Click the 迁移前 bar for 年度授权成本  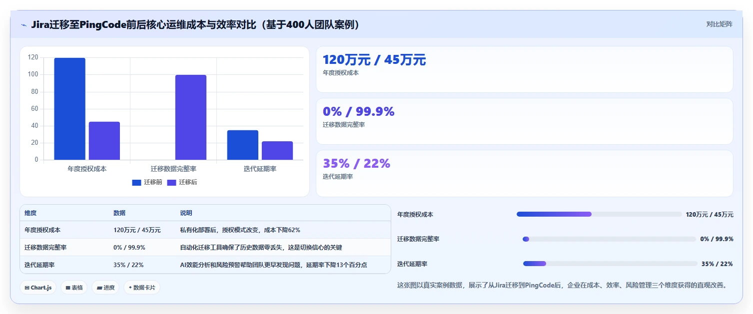(69, 109)
